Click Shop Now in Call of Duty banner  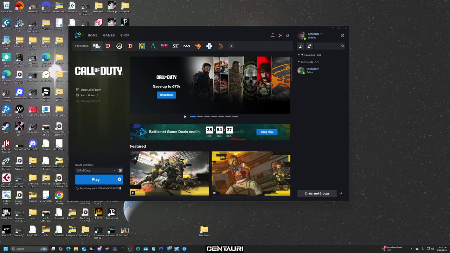tap(166, 95)
